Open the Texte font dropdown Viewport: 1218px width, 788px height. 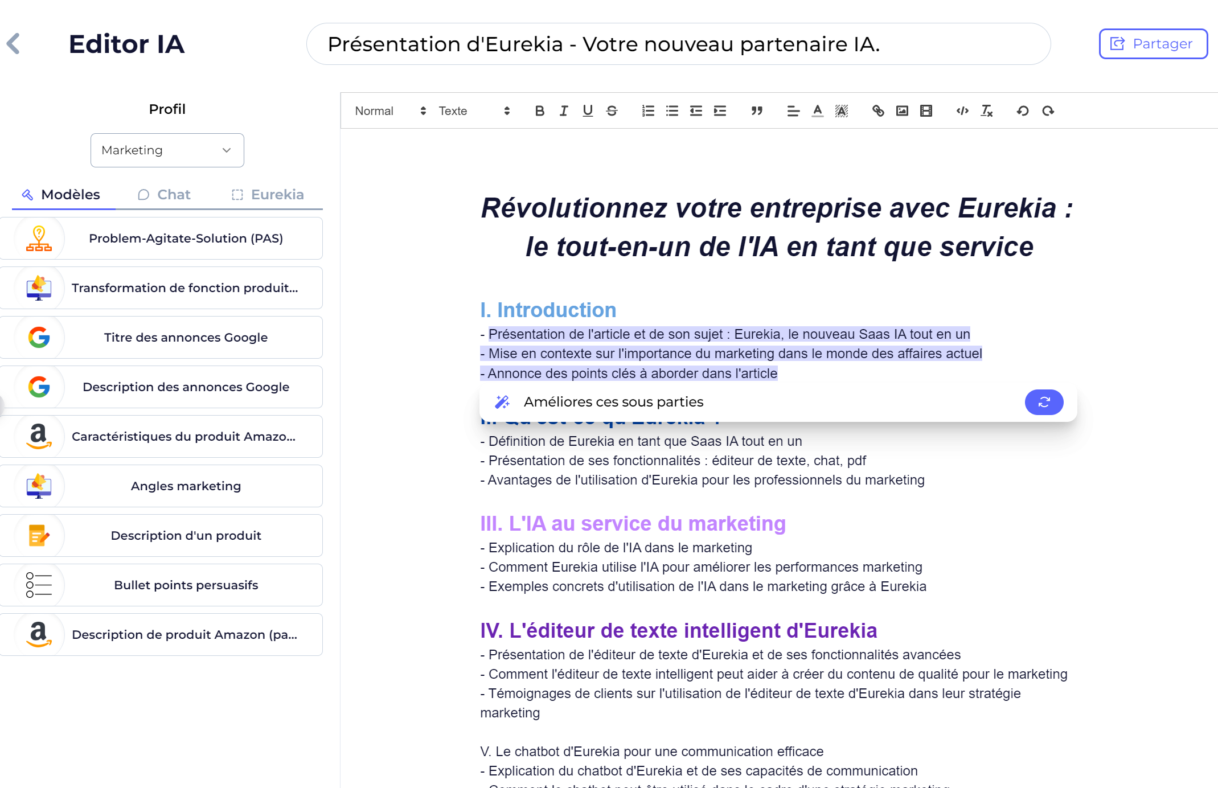473,111
